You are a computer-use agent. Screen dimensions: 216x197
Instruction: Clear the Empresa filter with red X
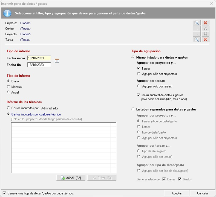(x=205, y=23)
